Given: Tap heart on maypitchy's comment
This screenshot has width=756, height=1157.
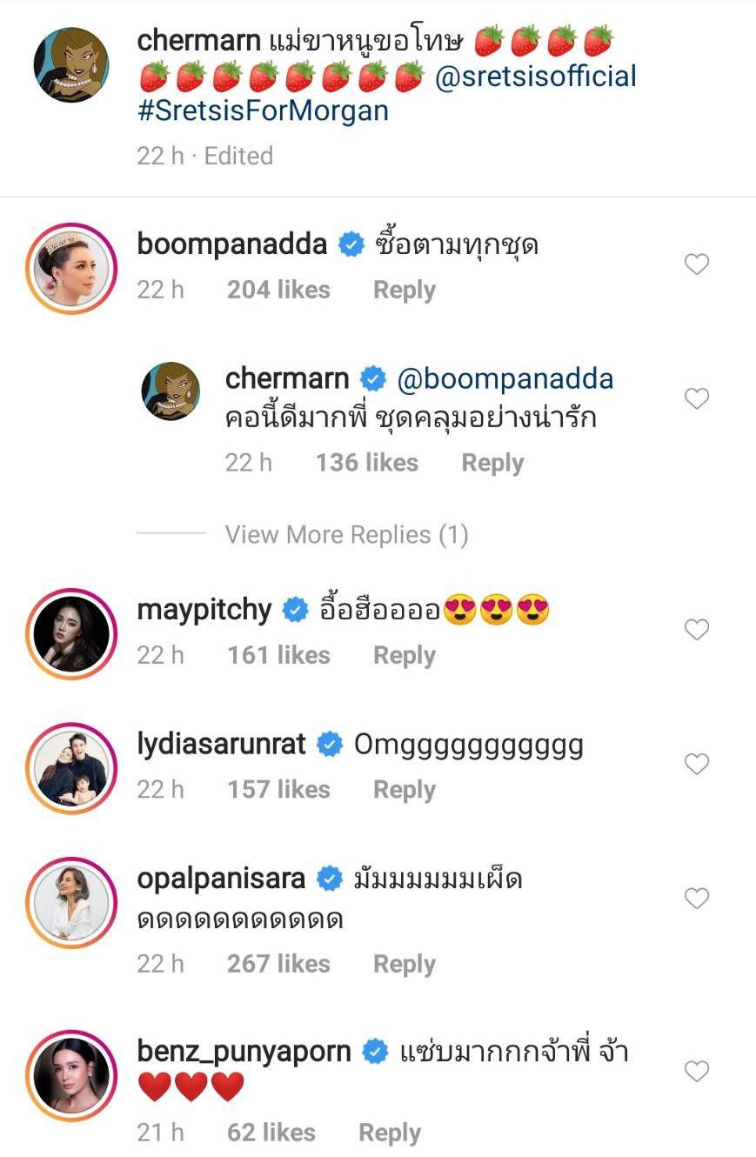Looking at the screenshot, I should click(x=697, y=630).
